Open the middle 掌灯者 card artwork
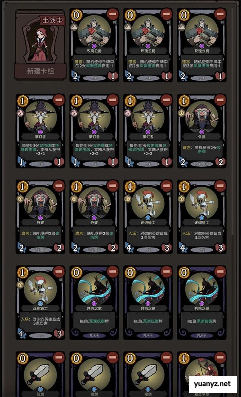 [x=94, y=116]
